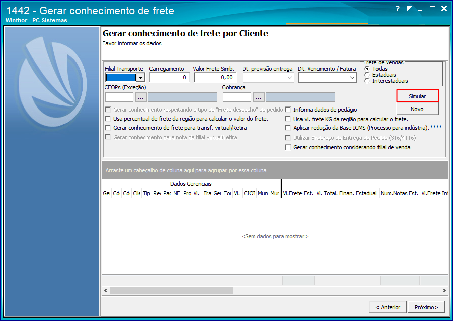Click the Simular button

pyautogui.click(x=417, y=96)
